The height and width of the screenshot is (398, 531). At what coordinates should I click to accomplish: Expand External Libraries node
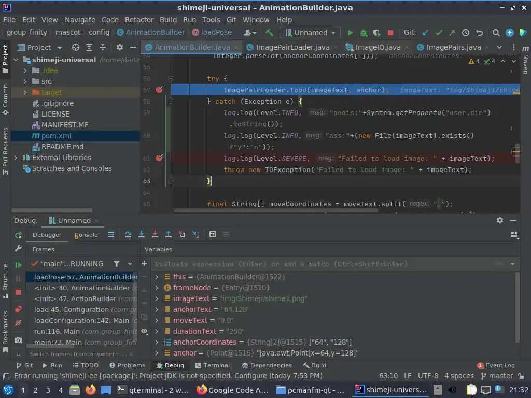coord(16,158)
